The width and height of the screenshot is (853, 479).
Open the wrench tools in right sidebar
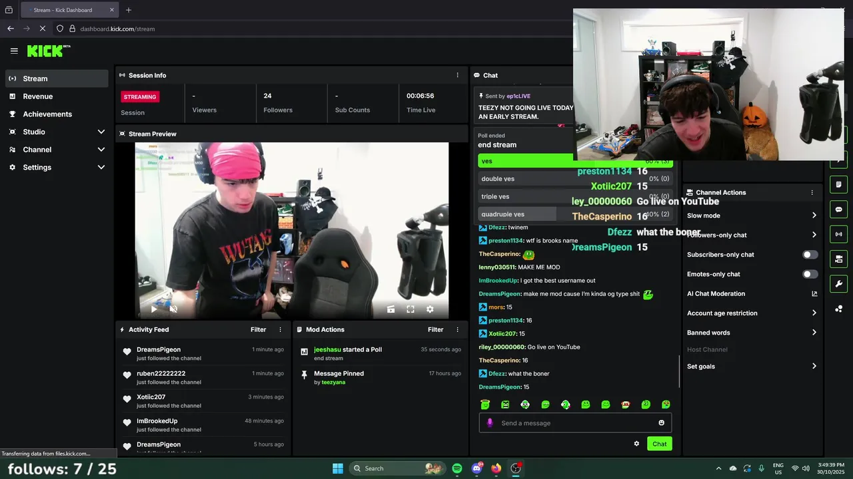[838, 284]
